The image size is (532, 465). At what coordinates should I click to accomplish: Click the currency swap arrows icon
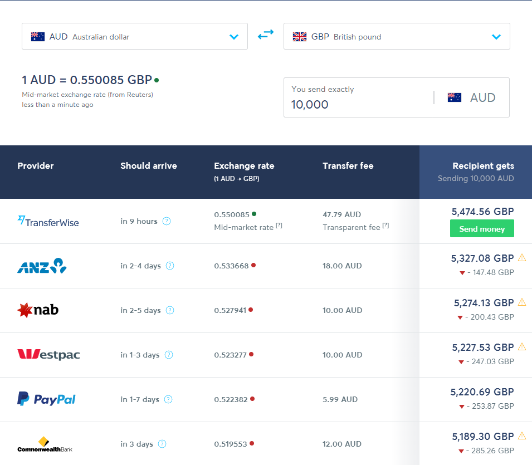[x=266, y=34]
